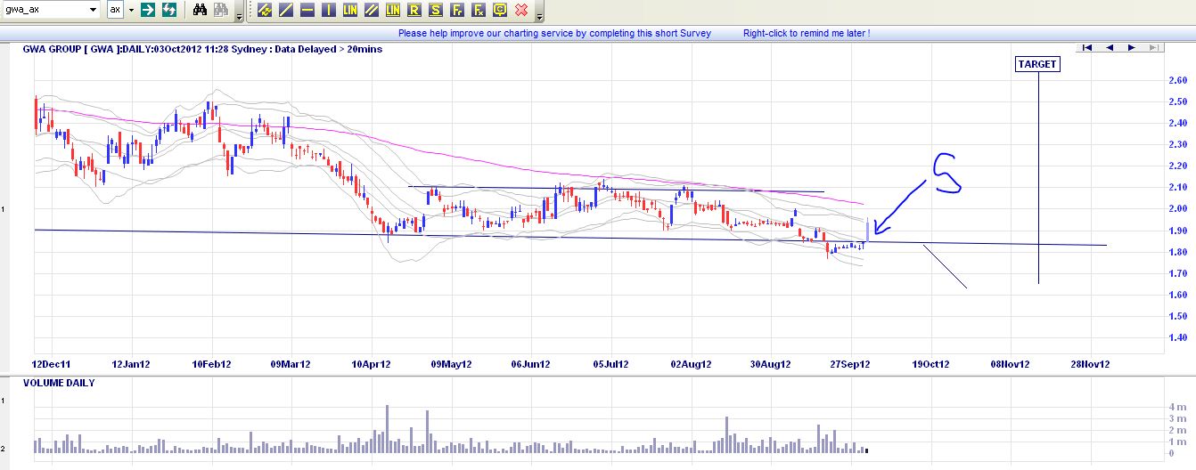Click the Fx Fibonacci extension tool
1196x470 pixels.
coord(479,11)
